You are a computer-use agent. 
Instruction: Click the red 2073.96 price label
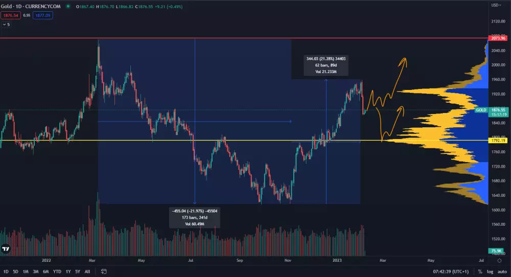pos(497,38)
